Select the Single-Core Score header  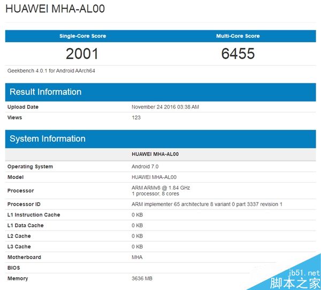pyautogui.click(x=83, y=36)
